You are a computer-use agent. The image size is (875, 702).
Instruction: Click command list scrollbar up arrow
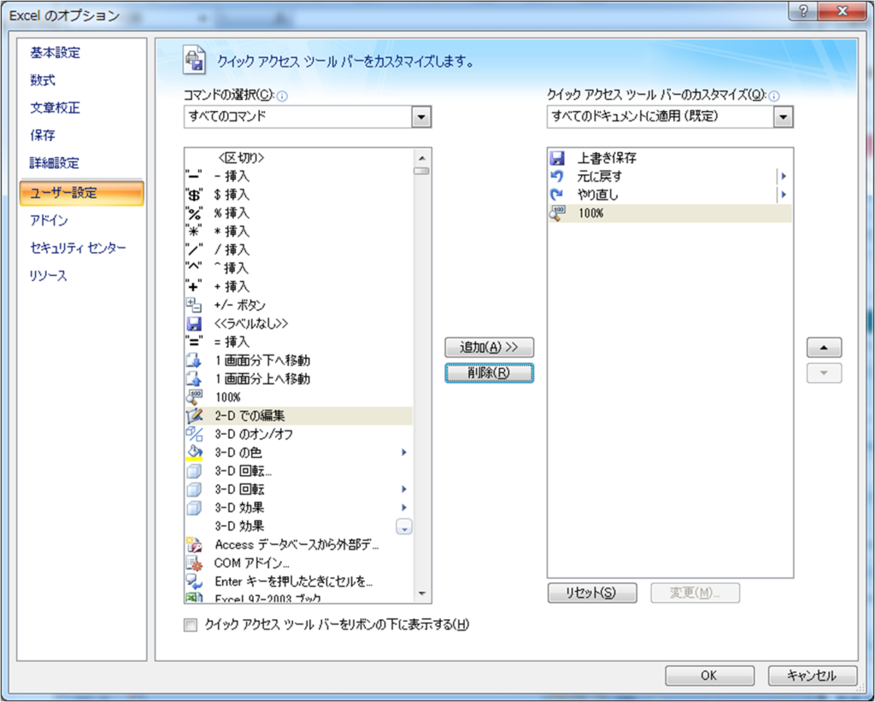pos(422,158)
